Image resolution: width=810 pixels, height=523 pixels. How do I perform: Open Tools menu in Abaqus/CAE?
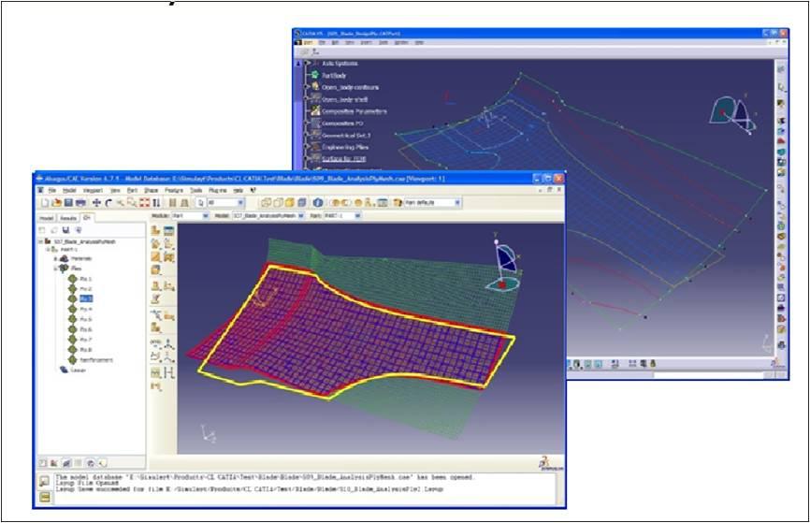point(195,191)
